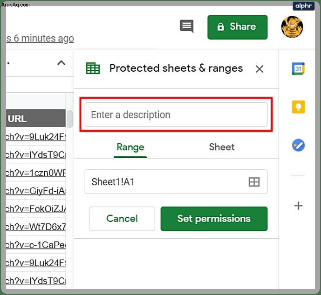Open Google Calendar in the side panel
Viewport: 321px width, 295px height.
click(x=298, y=69)
